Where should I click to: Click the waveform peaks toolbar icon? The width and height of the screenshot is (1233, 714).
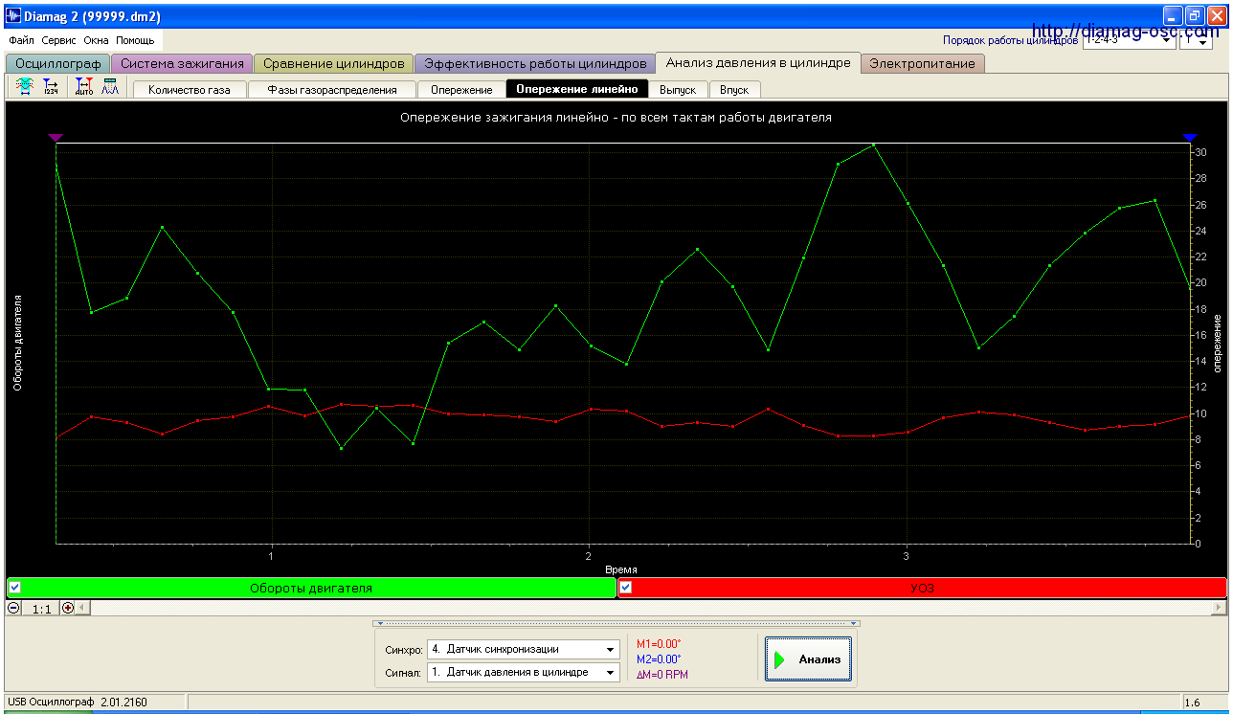coord(110,88)
